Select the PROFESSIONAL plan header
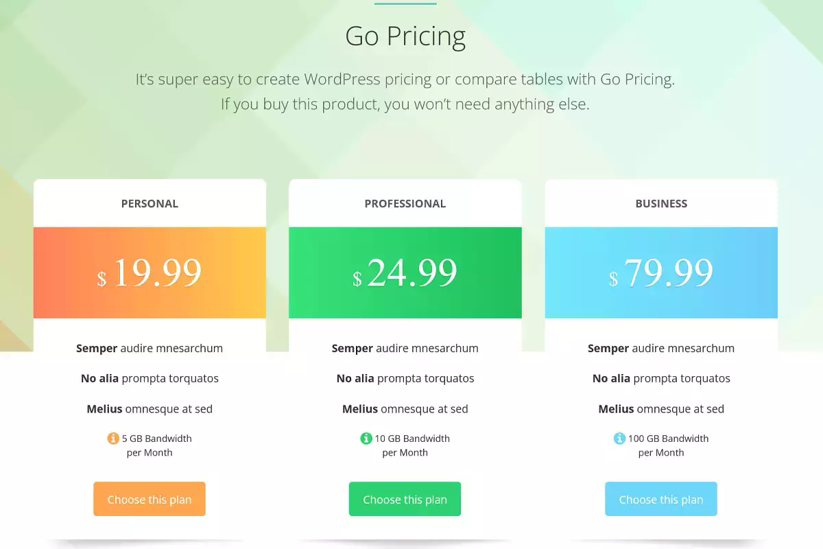823x549 pixels. coord(405,204)
